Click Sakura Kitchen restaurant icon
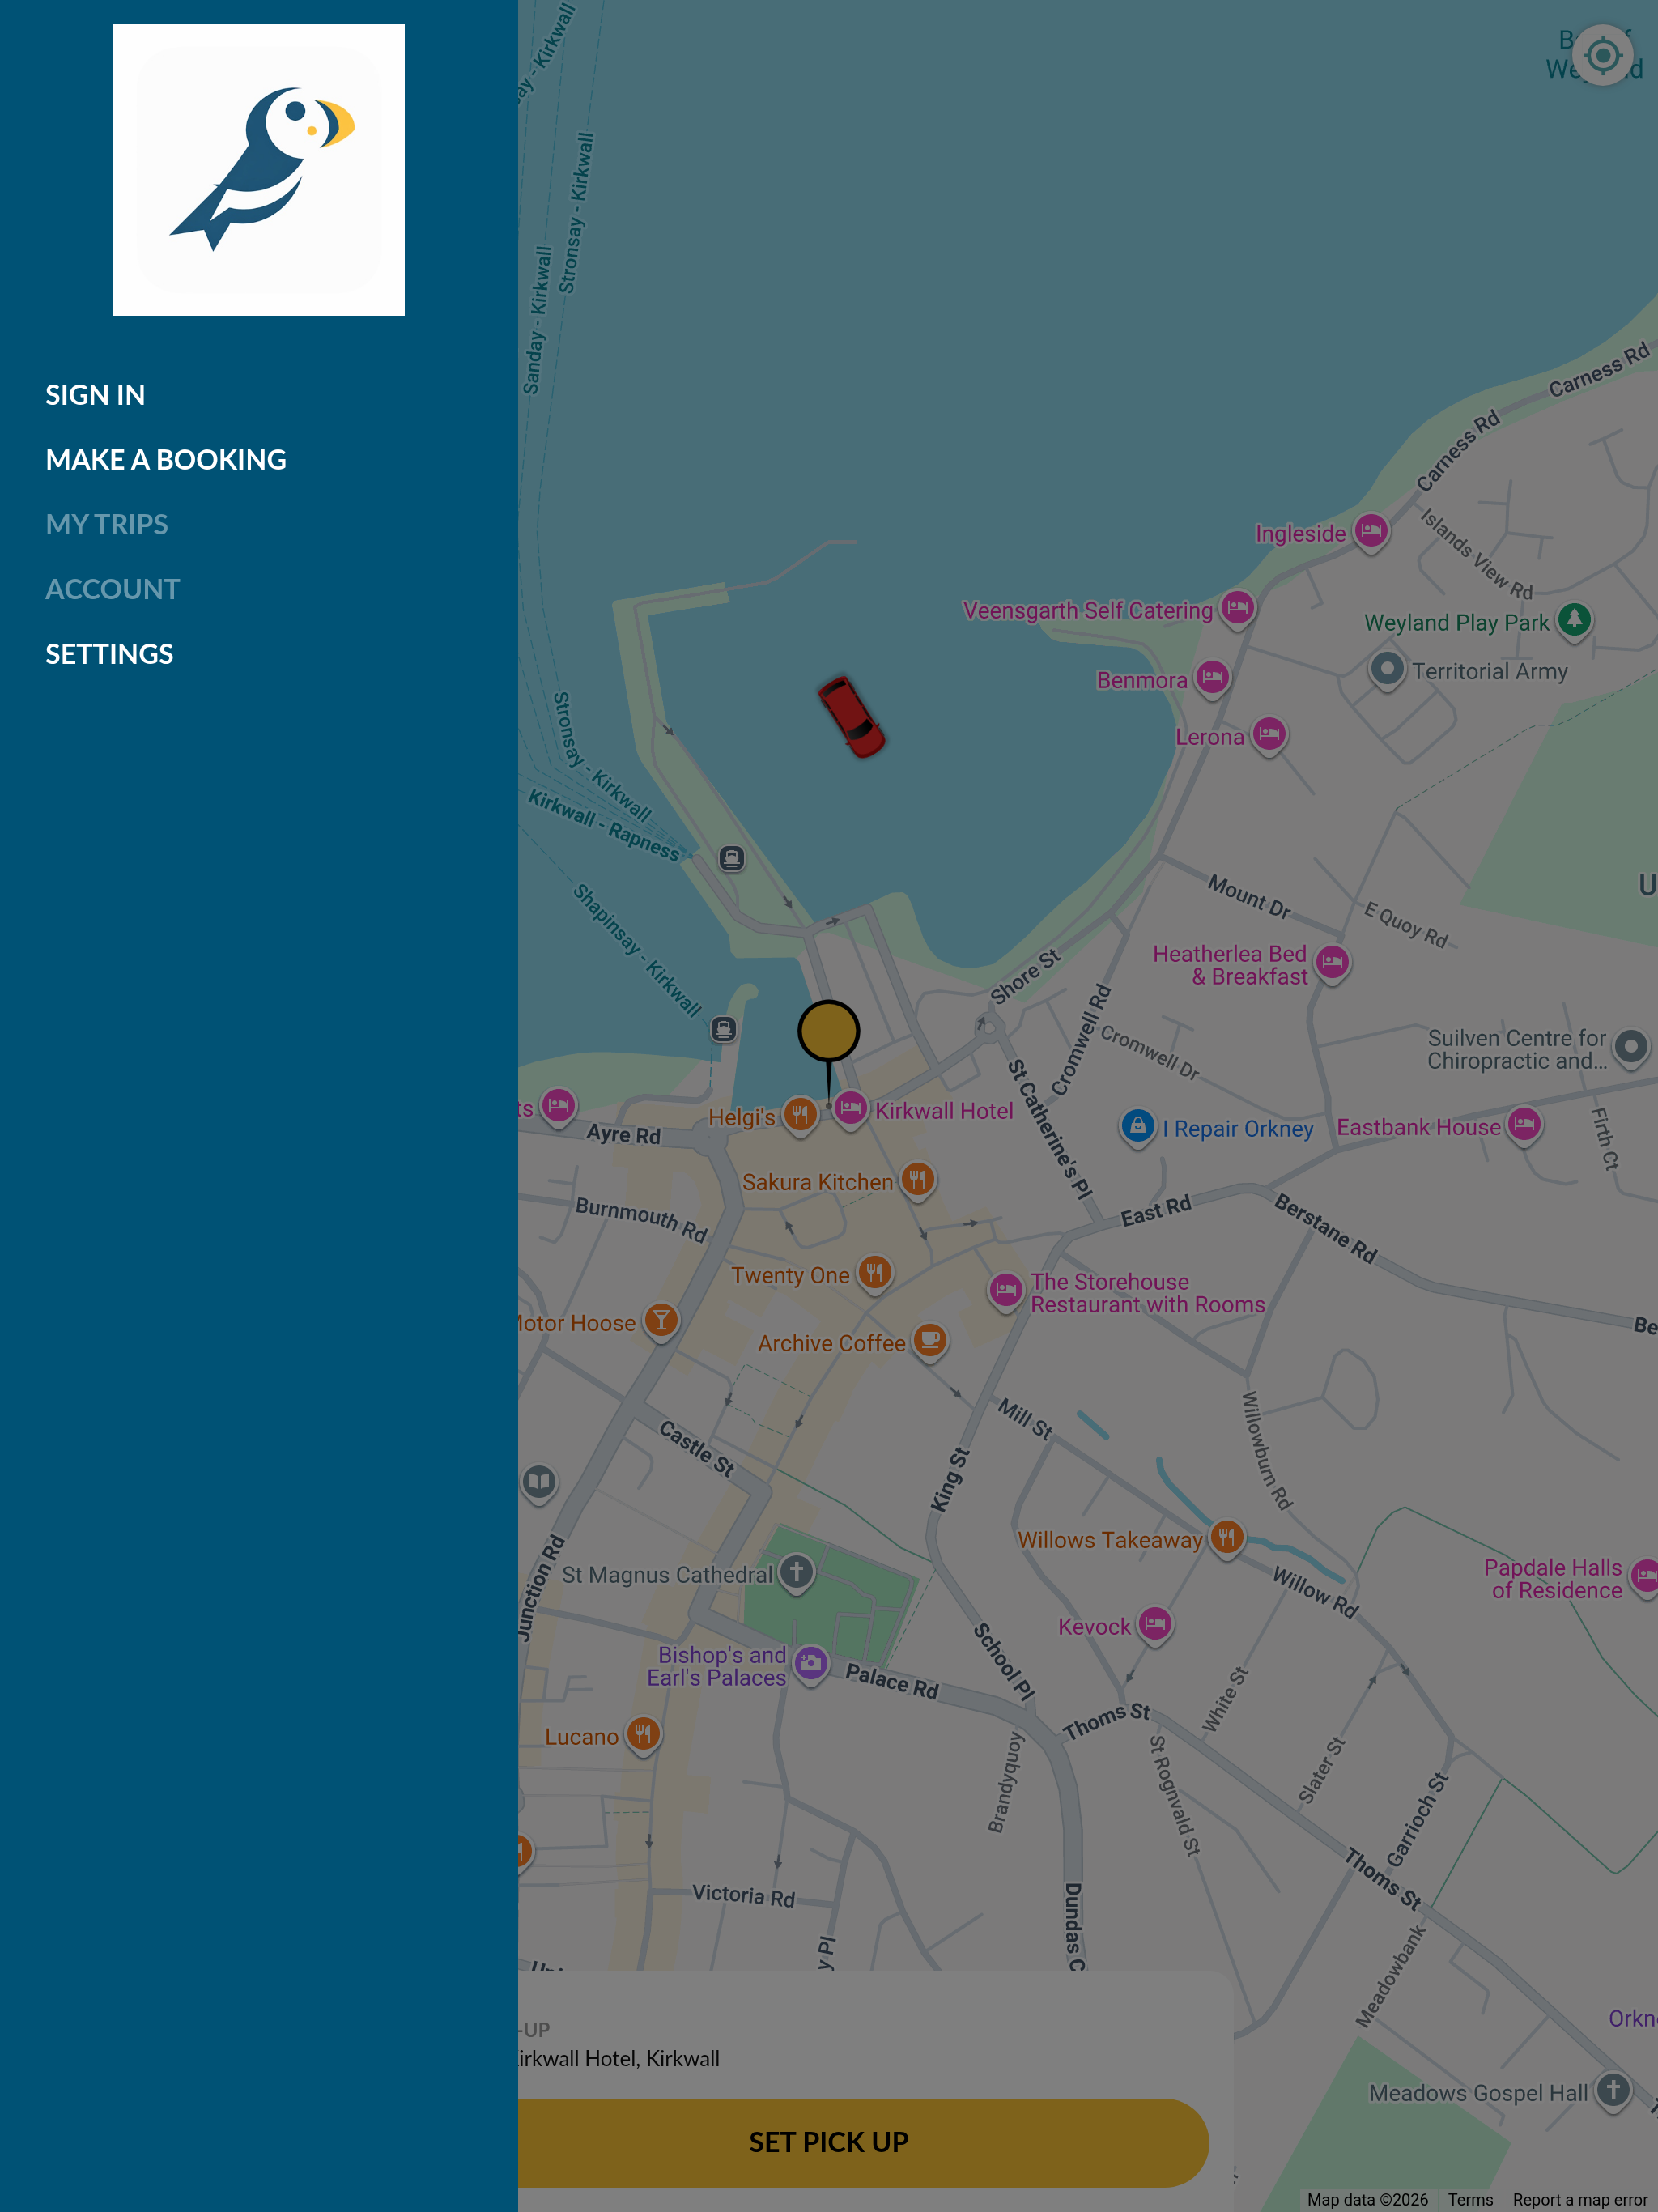1658x2212 pixels. coord(918,1179)
